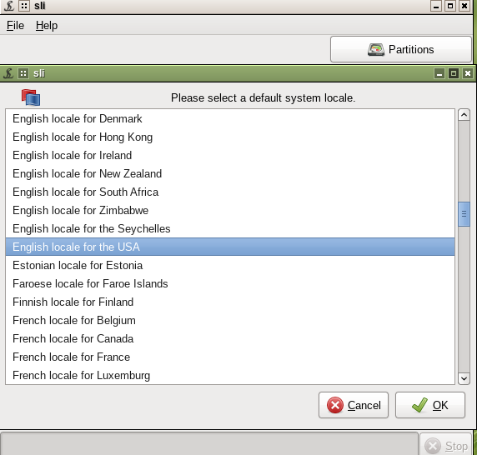Image resolution: width=477 pixels, height=455 pixels.
Task: Click the main window's four-dot titlebar icon
Action: click(24, 6)
